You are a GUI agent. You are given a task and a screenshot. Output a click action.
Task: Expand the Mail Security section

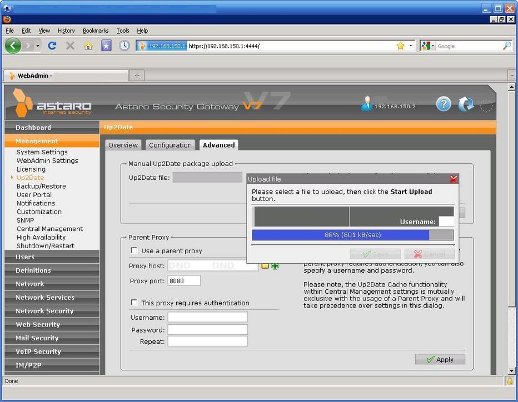pyautogui.click(x=52, y=338)
